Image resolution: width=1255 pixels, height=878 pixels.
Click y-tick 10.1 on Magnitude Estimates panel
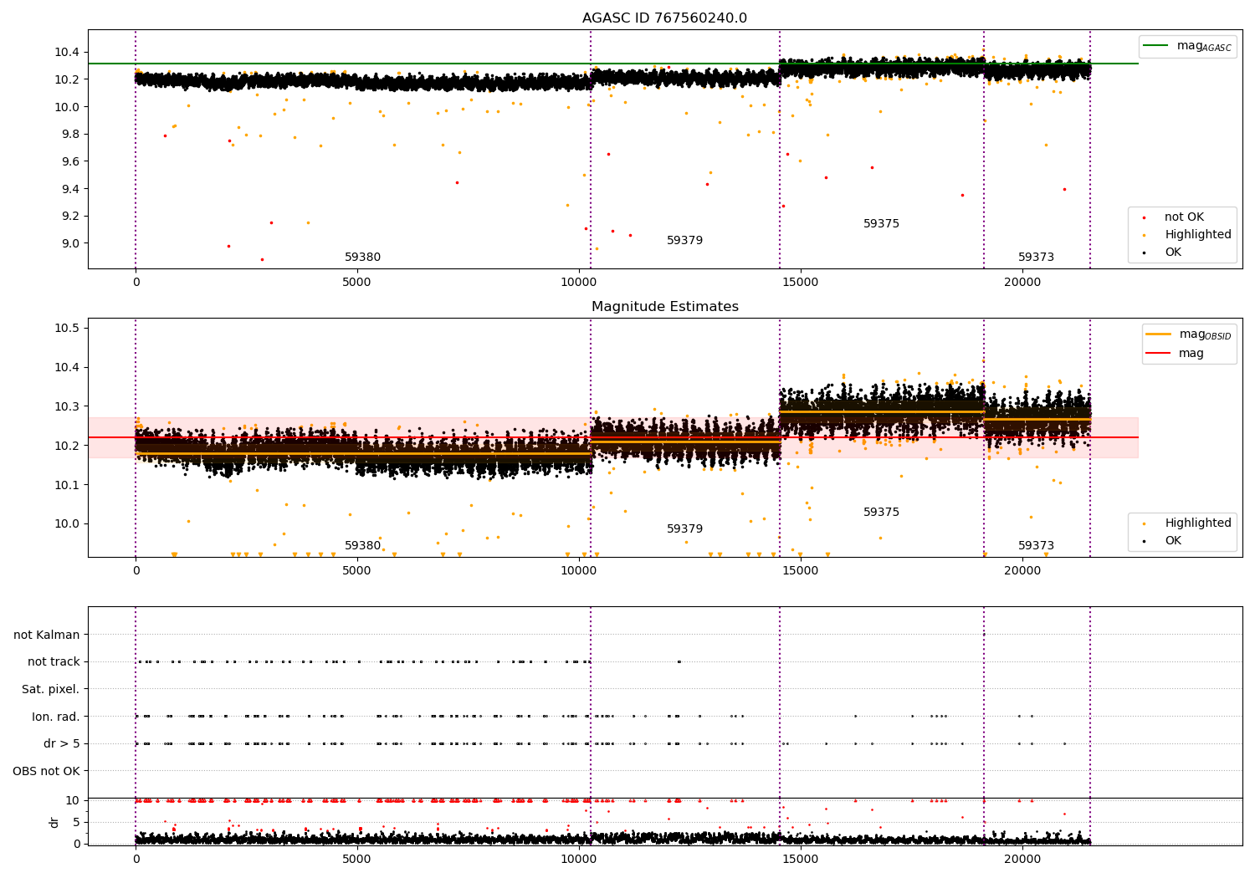(67, 485)
